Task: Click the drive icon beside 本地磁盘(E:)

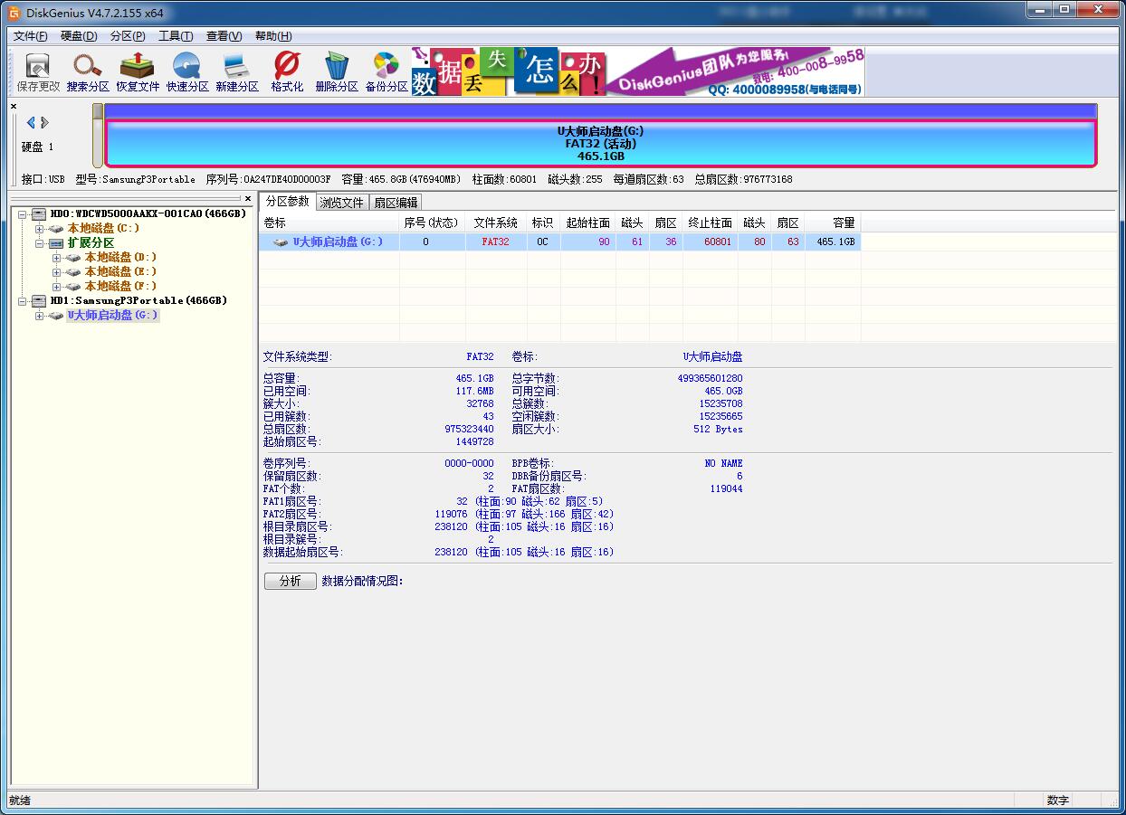Action: click(x=74, y=272)
